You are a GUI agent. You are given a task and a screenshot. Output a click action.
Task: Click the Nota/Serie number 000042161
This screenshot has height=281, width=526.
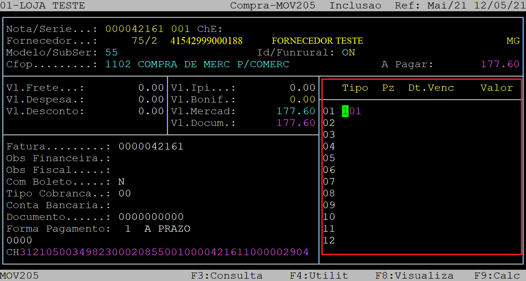click(134, 29)
